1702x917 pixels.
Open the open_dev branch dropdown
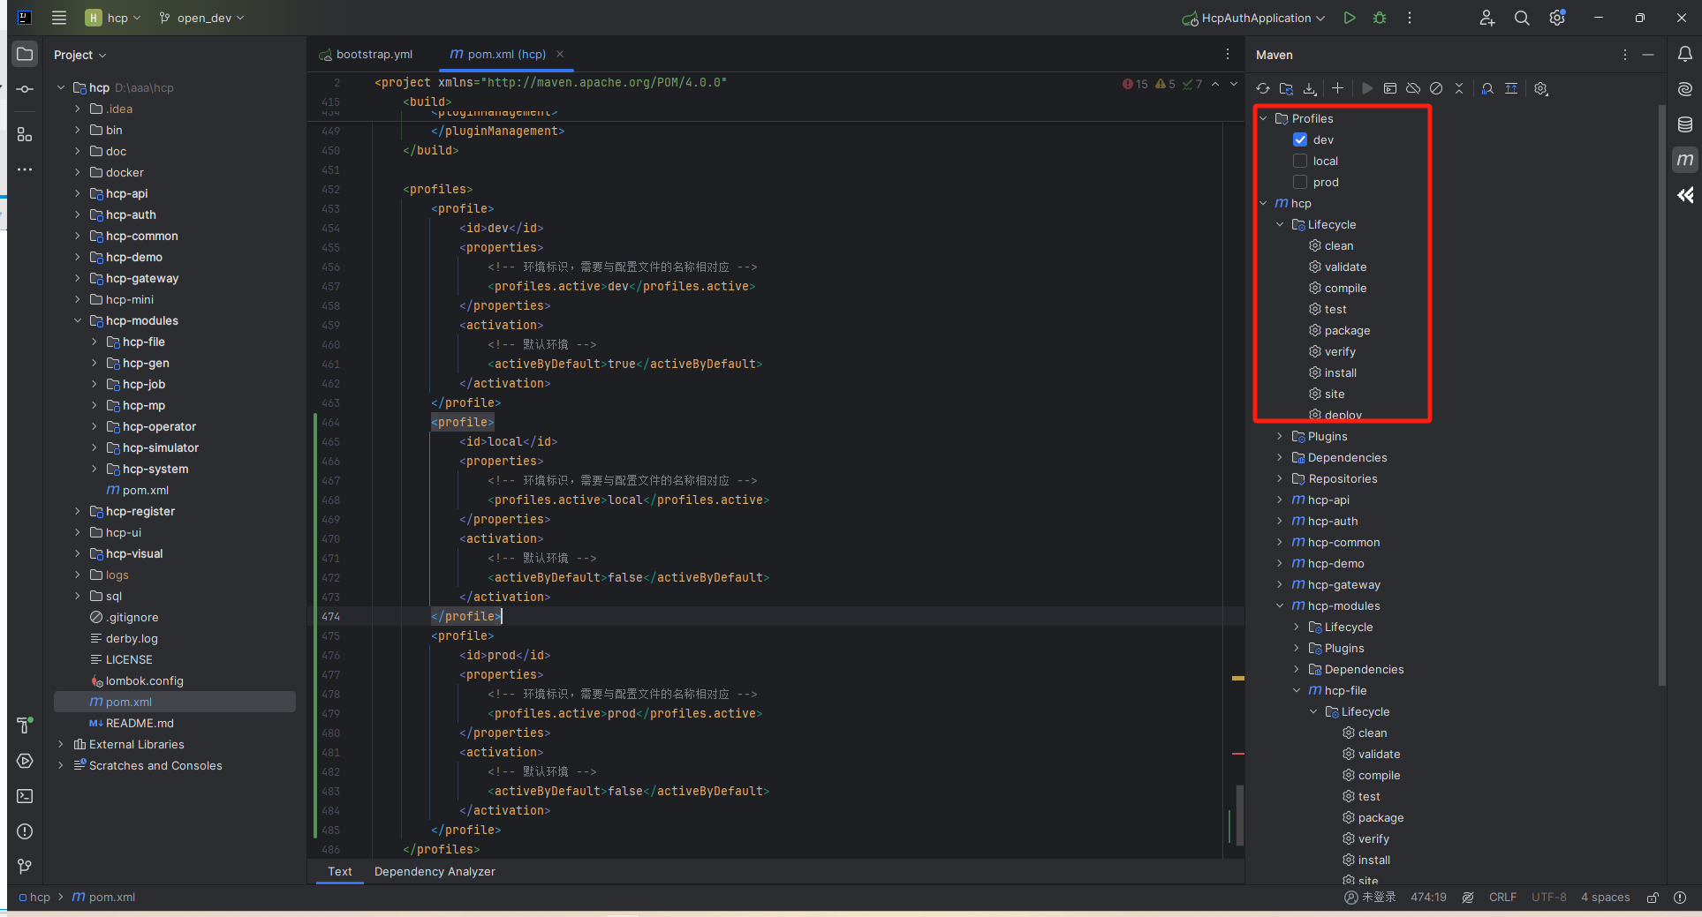click(x=201, y=18)
